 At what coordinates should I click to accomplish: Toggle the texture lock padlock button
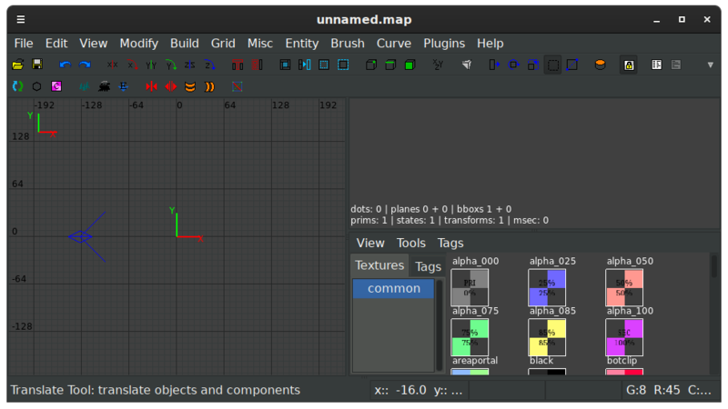tap(629, 65)
